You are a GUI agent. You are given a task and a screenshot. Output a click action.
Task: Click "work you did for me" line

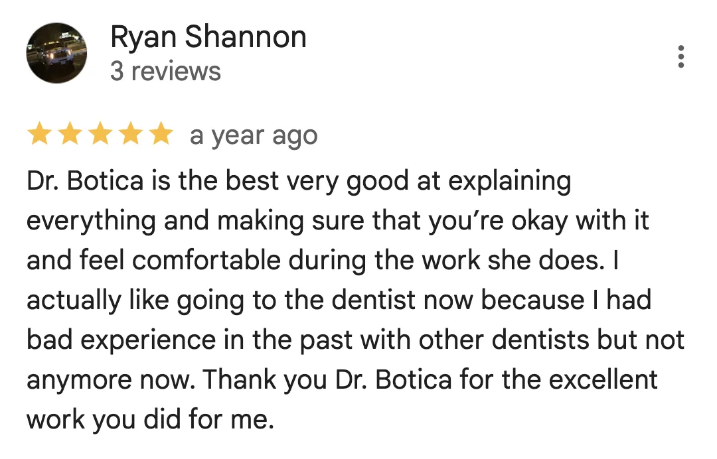click(x=151, y=421)
